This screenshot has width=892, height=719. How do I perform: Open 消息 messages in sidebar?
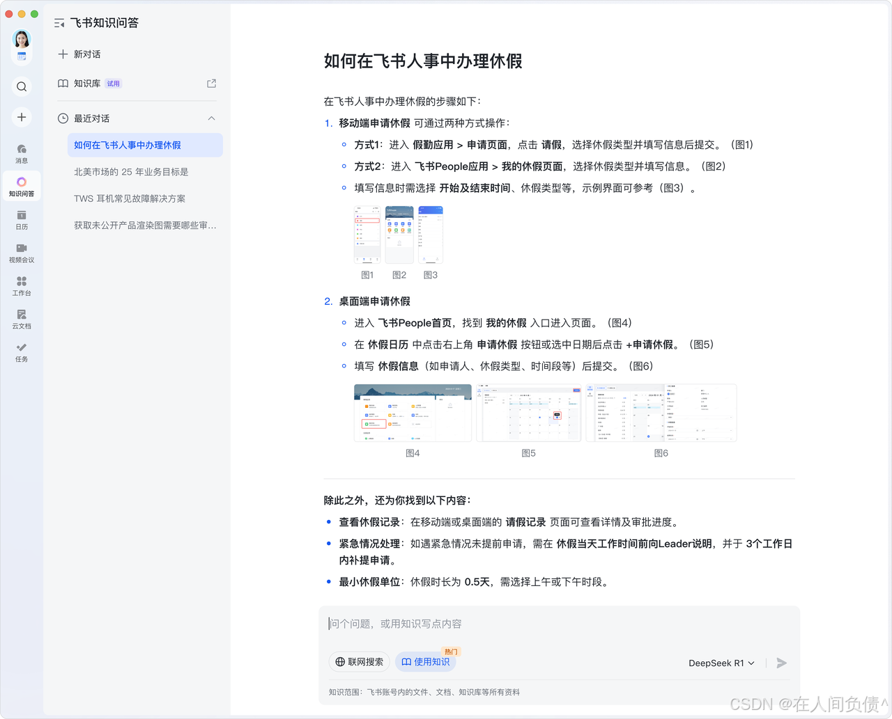tap(22, 154)
